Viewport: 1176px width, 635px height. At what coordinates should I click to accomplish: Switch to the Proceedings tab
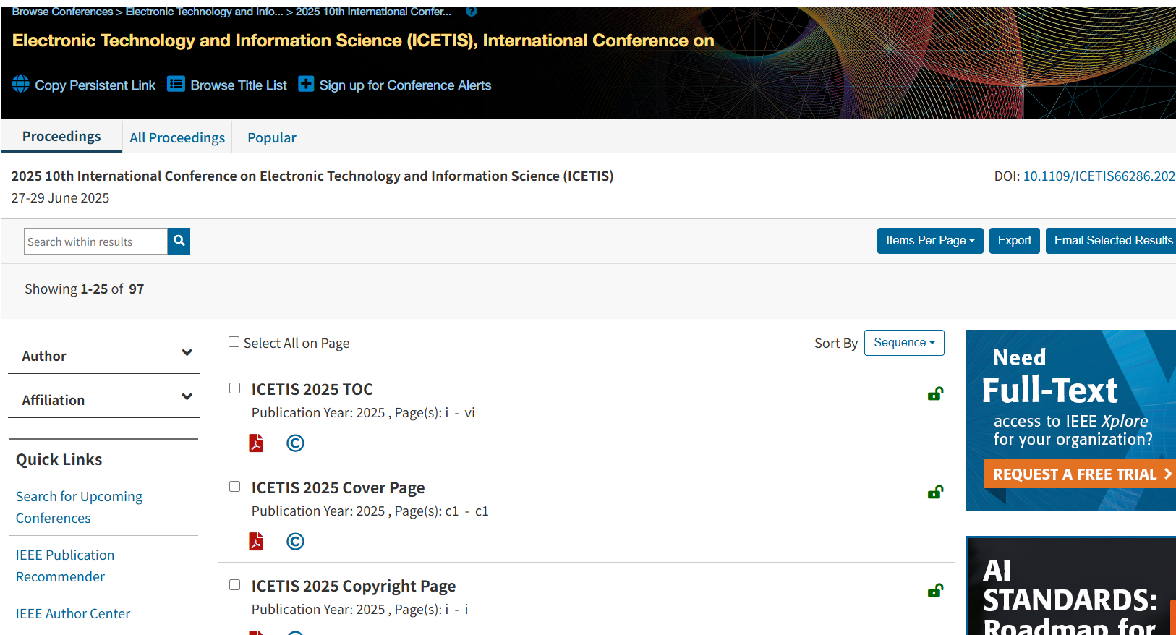click(61, 137)
